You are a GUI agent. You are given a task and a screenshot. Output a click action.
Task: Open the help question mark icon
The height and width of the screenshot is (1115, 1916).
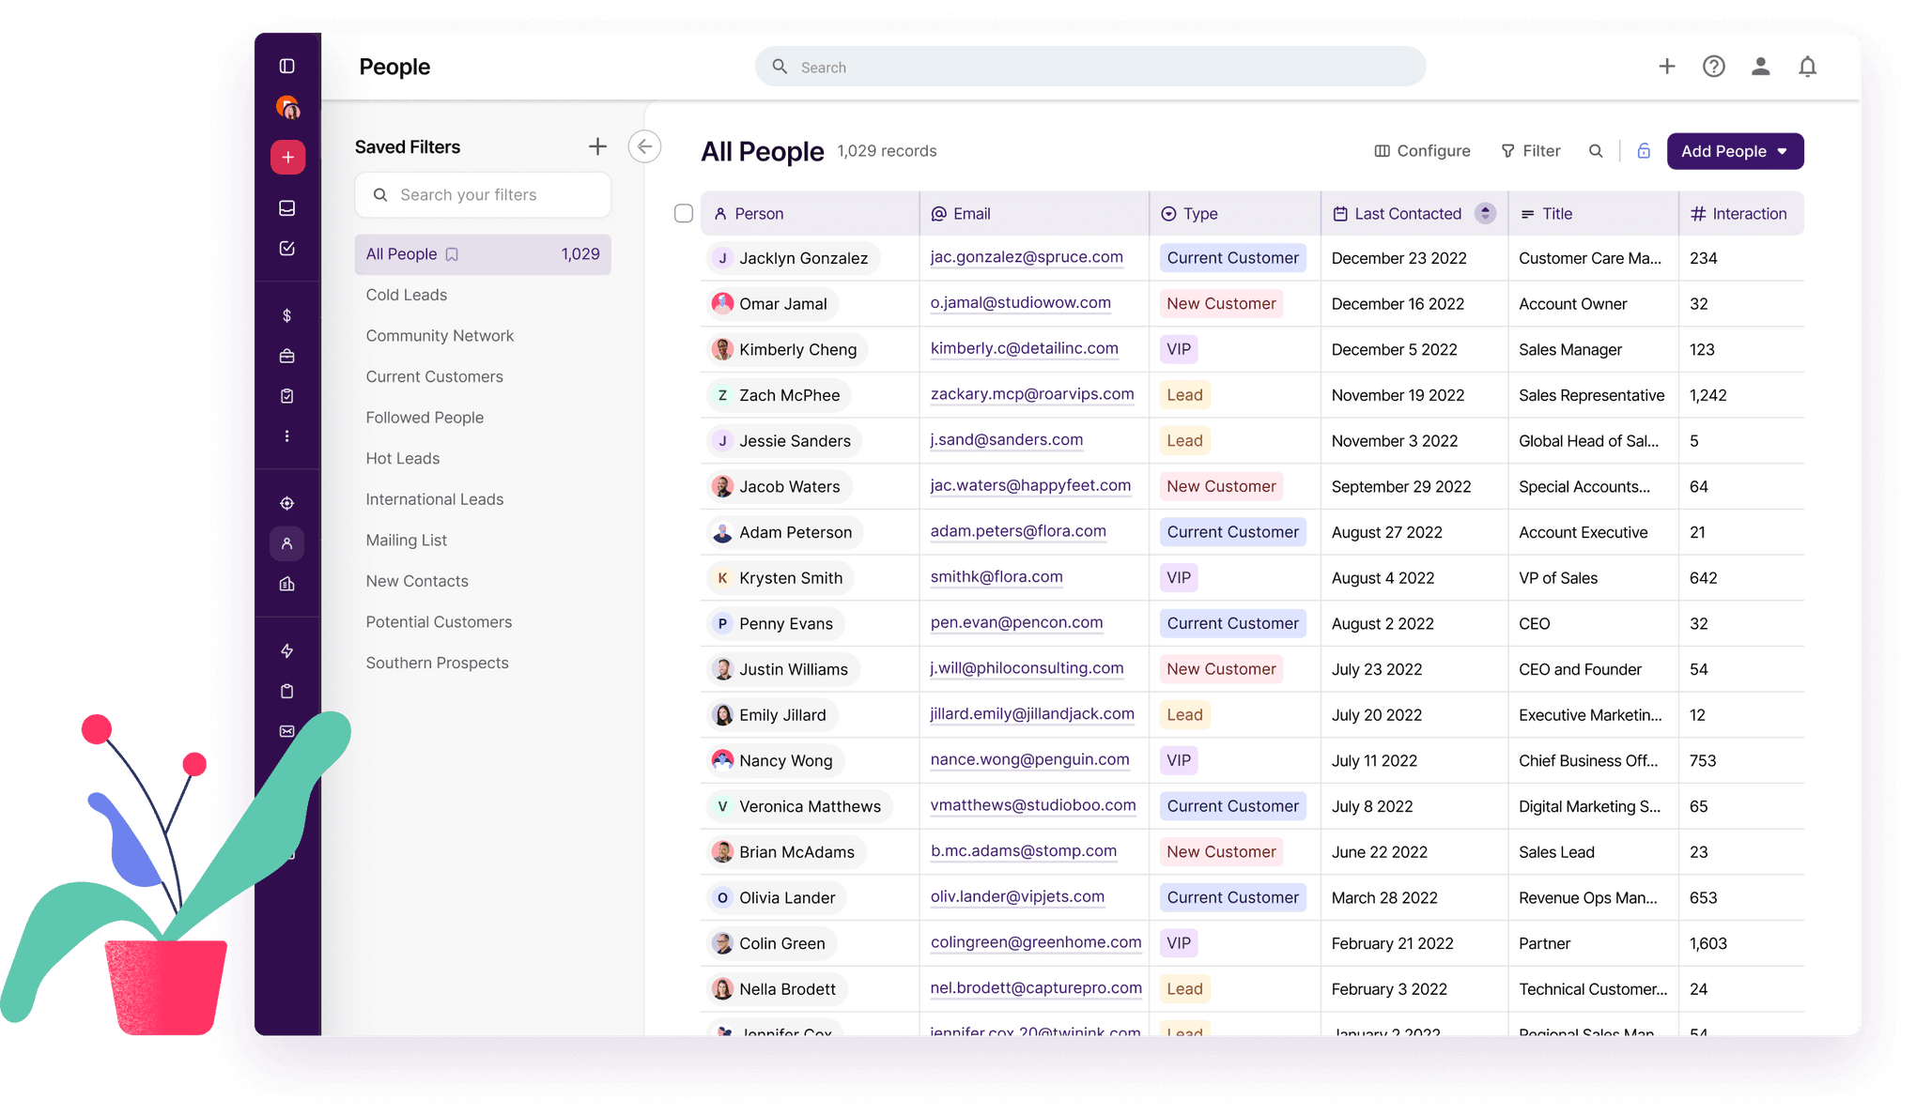(1714, 66)
